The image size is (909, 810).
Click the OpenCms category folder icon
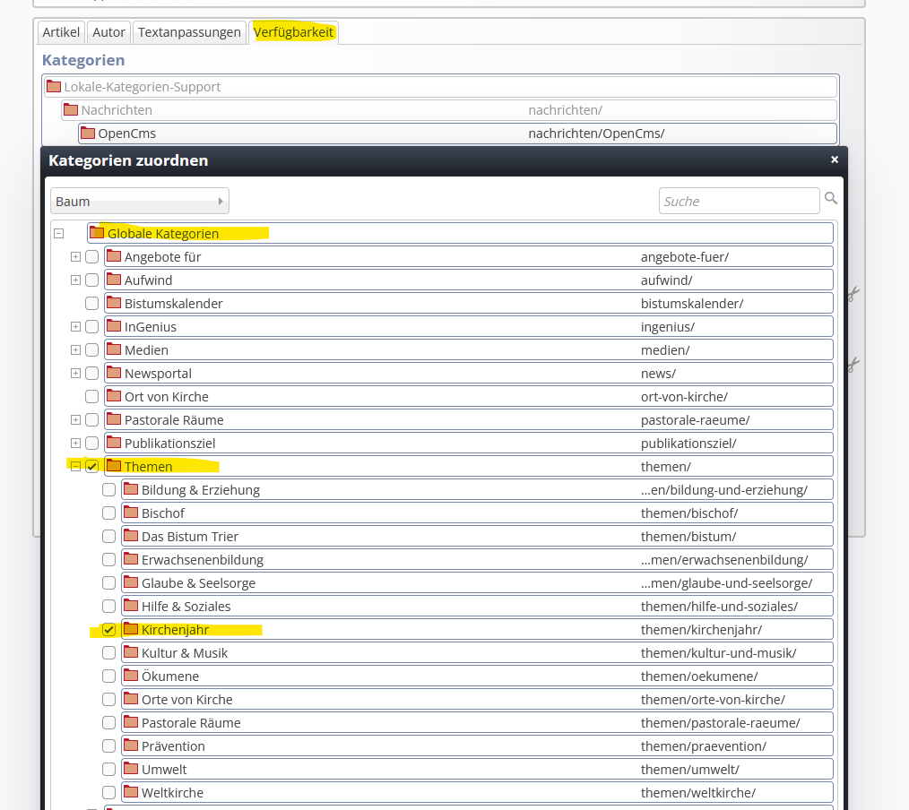click(x=87, y=134)
